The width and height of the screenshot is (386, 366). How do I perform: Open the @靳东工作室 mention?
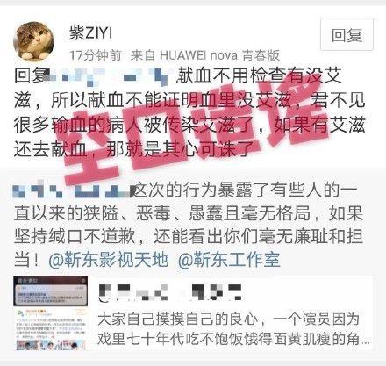tap(229, 260)
